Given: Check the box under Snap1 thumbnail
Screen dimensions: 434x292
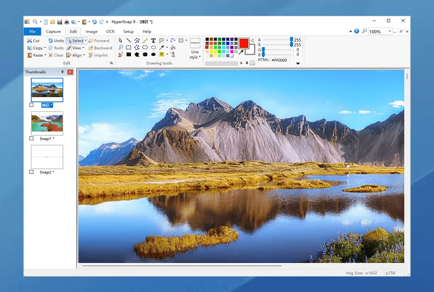Looking at the screenshot, I should 31,138.
